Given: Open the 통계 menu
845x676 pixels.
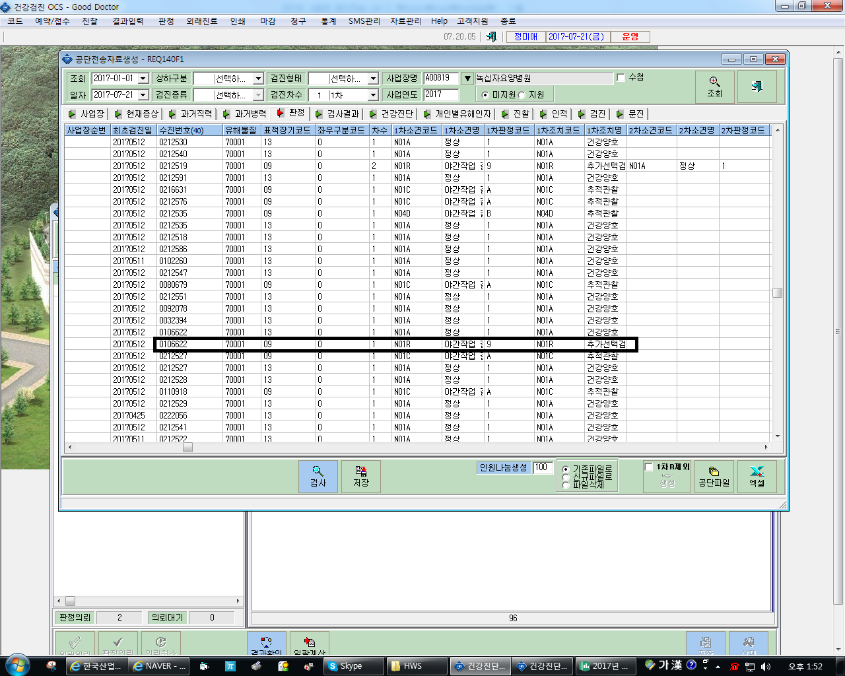Looking at the screenshot, I should 329,21.
